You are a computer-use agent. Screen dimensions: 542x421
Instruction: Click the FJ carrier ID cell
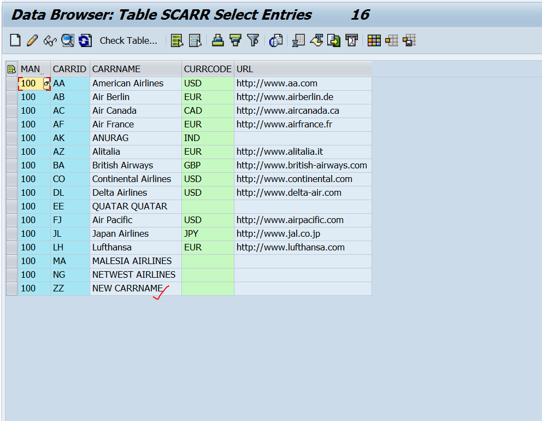click(70, 220)
